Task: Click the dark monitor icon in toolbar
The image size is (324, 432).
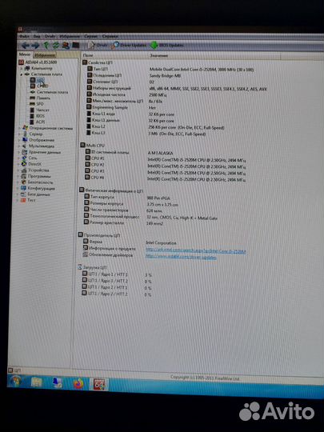Action: 75,45
